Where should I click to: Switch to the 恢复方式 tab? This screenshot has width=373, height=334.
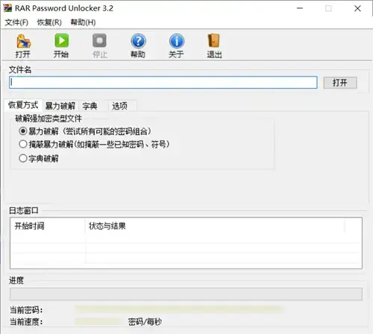(23, 105)
